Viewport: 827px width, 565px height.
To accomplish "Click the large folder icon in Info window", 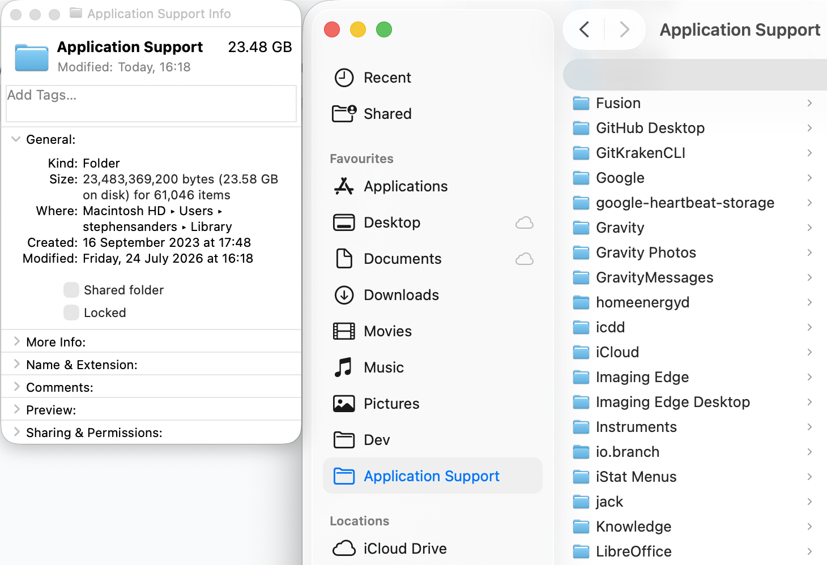I will pyautogui.click(x=32, y=57).
